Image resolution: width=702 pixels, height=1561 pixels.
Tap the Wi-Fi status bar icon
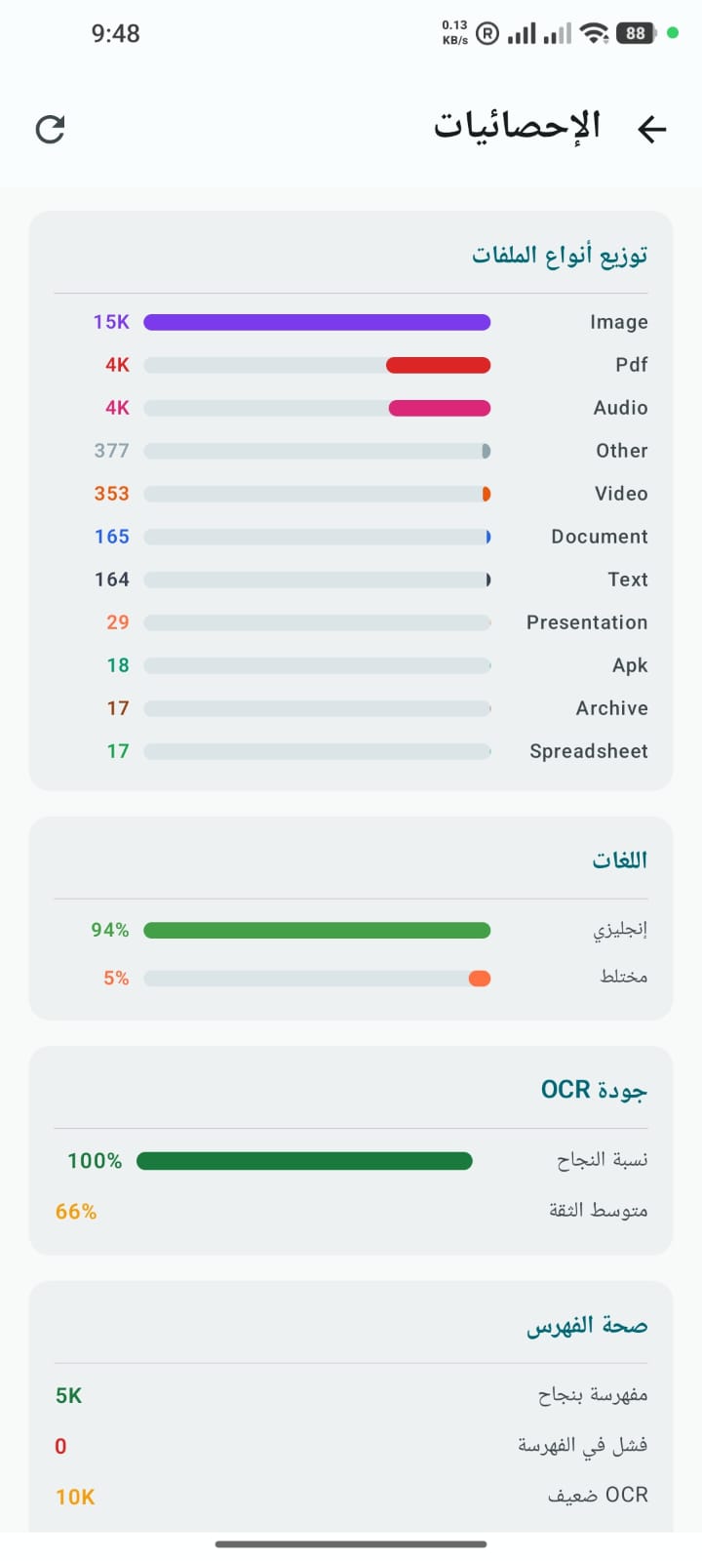click(594, 33)
